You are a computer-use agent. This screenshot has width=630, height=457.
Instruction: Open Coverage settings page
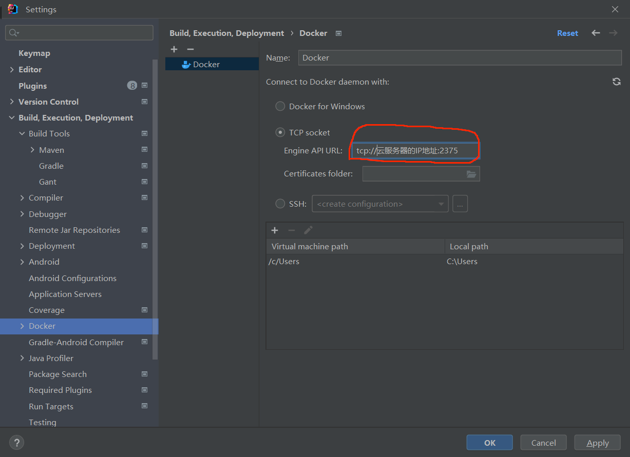(47, 310)
